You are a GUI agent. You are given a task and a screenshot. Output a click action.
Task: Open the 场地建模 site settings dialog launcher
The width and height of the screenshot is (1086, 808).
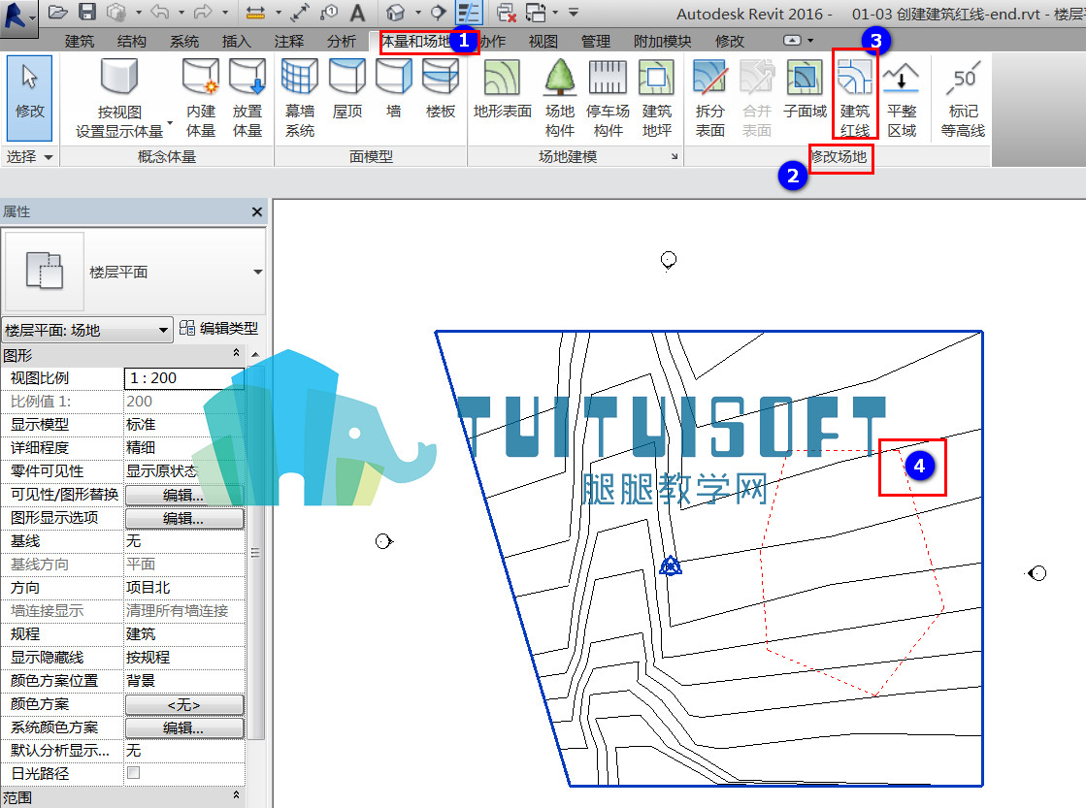[675, 157]
